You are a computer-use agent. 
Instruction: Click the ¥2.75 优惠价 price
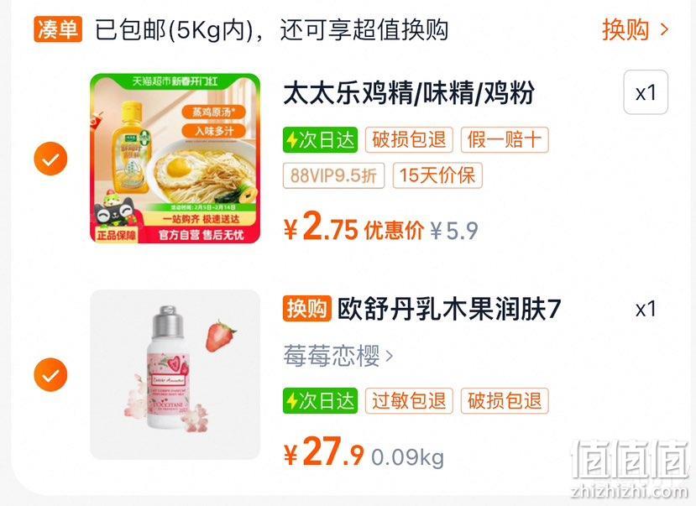(x=353, y=227)
